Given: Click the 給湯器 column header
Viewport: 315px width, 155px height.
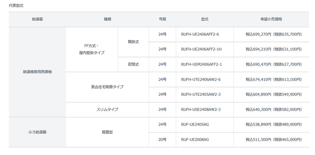Looking at the screenshot, I should click(x=37, y=19).
